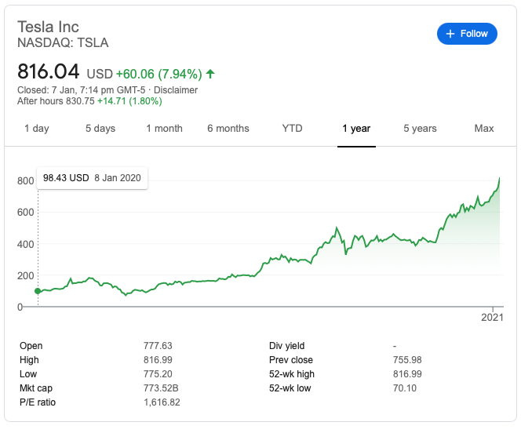This screenshot has height=433, width=521.
Task: Open the Disclaimer link
Action: point(176,90)
